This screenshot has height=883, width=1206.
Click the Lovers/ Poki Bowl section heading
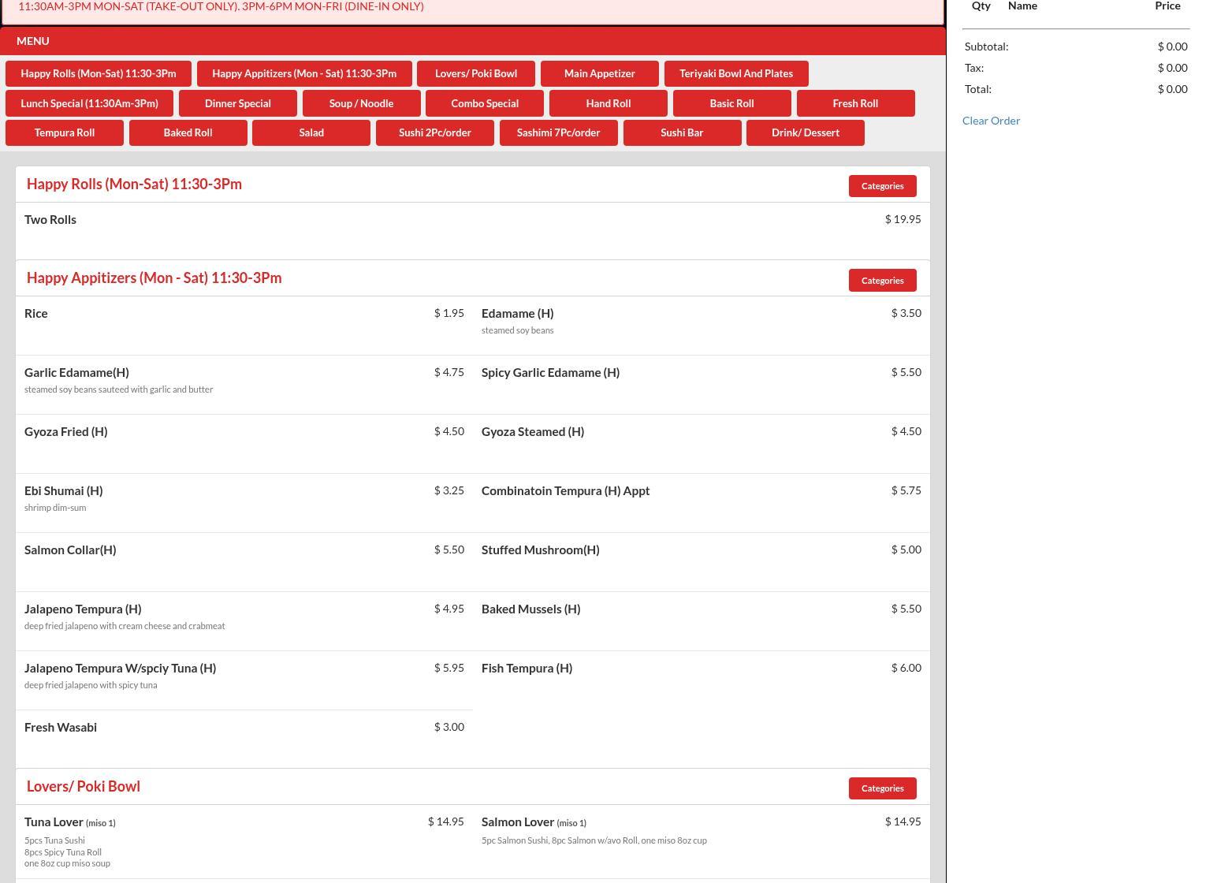click(84, 786)
